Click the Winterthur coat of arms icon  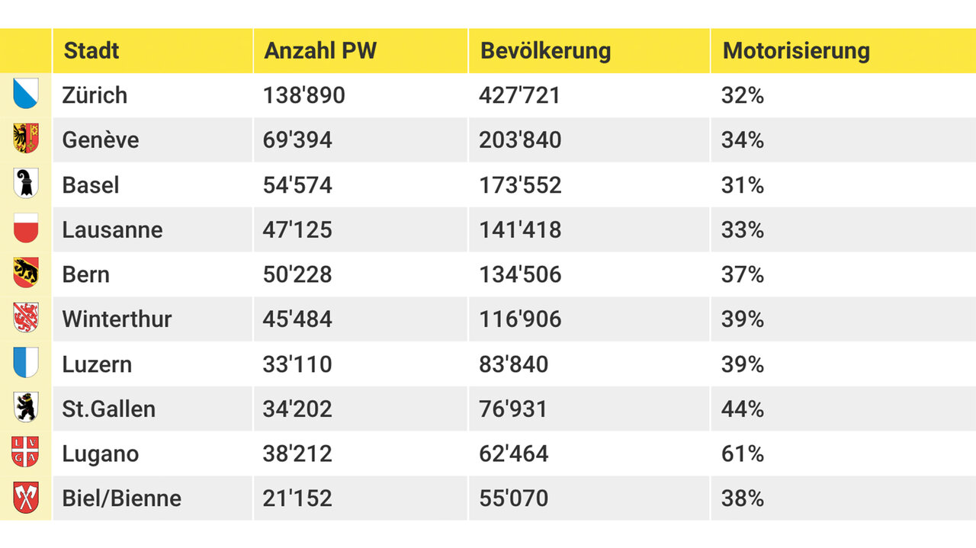pyautogui.click(x=25, y=318)
